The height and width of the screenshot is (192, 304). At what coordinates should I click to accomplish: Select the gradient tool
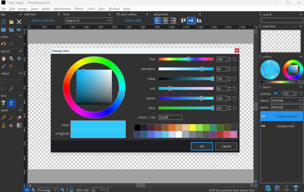19,125
